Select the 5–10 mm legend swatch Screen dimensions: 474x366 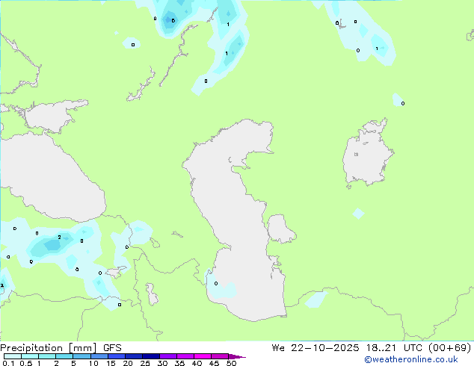[81, 356]
